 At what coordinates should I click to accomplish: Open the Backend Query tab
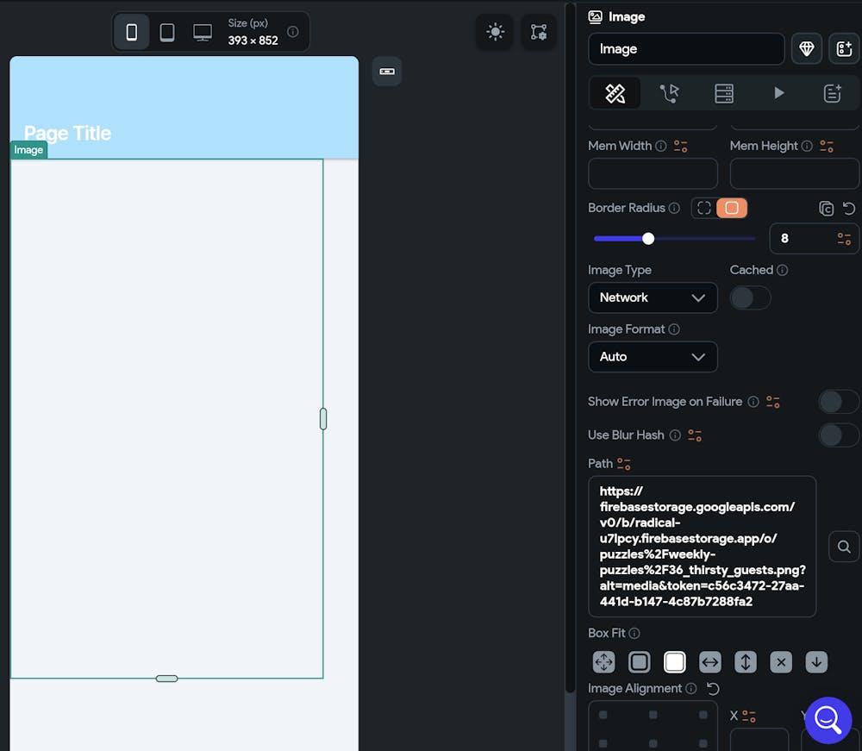point(723,93)
